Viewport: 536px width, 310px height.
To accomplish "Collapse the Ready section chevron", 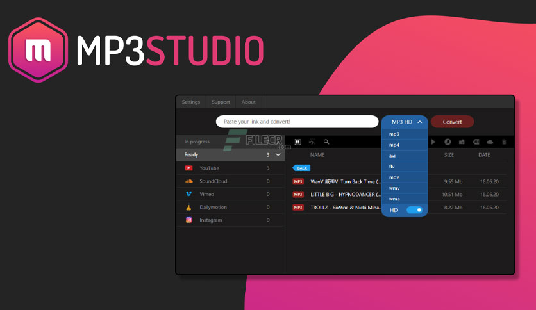I will tap(278, 155).
